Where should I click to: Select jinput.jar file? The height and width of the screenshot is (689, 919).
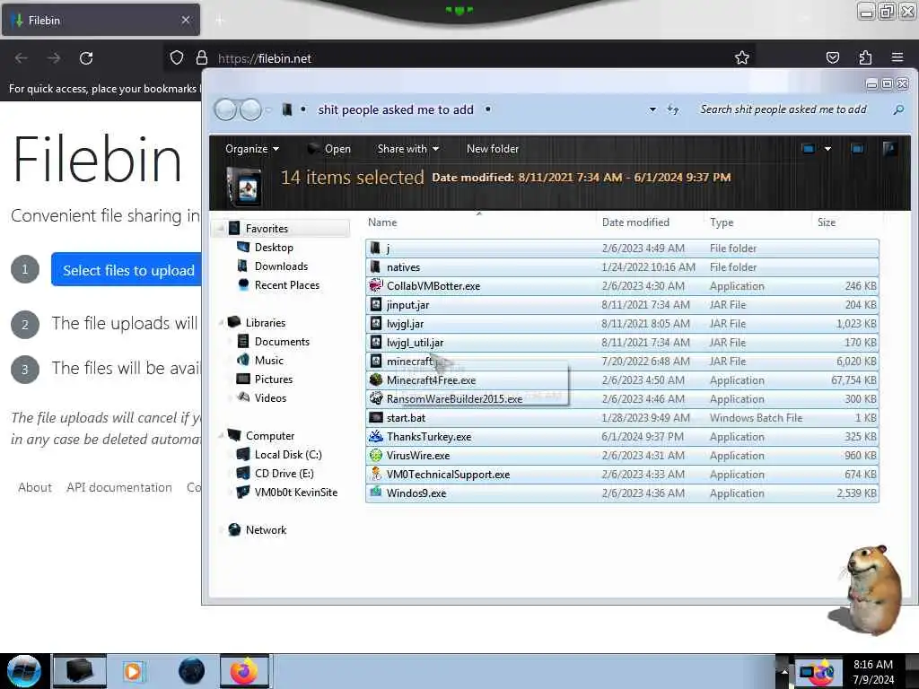(x=622, y=305)
